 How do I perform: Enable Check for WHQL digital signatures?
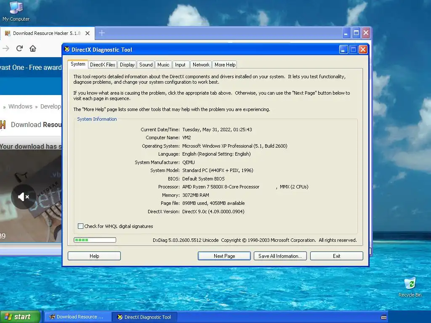(80, 226)
